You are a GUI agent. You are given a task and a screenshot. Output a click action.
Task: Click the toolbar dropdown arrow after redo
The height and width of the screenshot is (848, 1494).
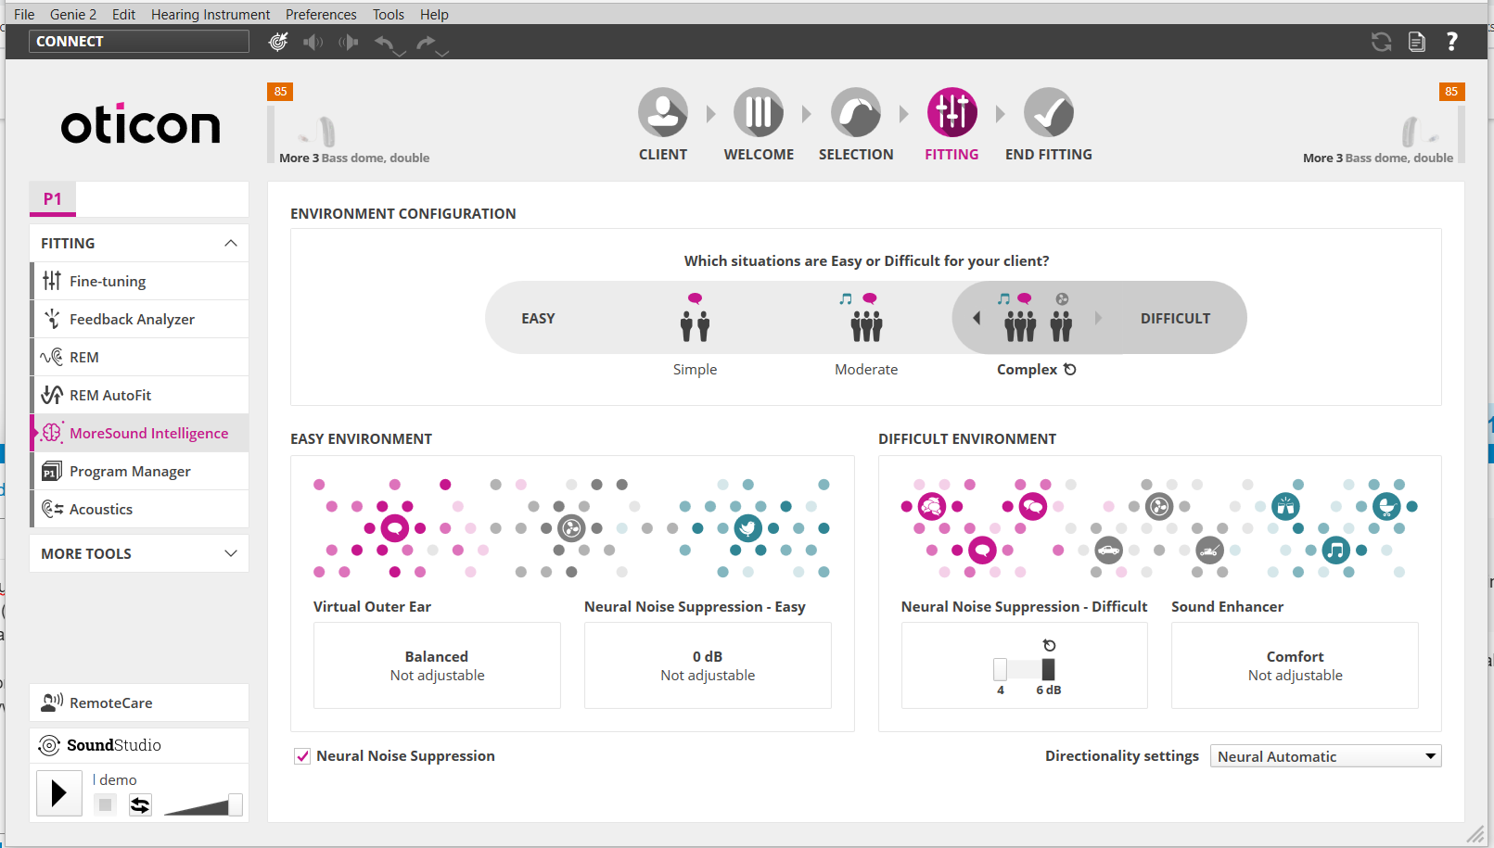tap(442, 54)
